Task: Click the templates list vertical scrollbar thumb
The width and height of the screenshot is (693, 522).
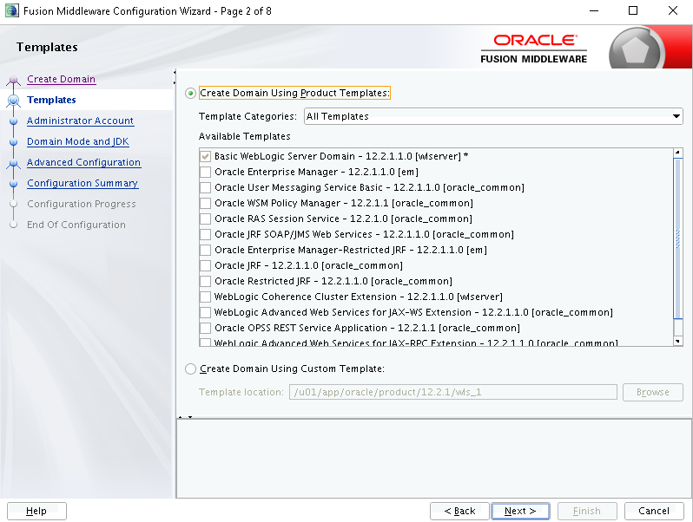Action: click(x=677, y=238)
